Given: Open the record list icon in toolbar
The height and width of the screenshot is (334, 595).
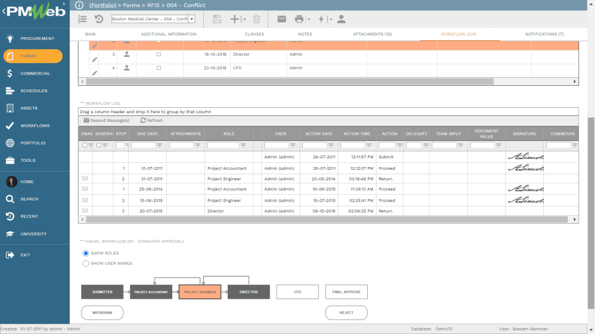Looking at the screenshot, I should (83, 19).
